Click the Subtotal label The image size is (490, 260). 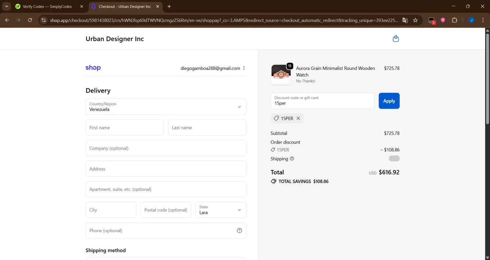point(279,133)
